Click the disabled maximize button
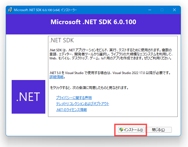188x147 pixels. pyautogui.click(x=162, y=10)
